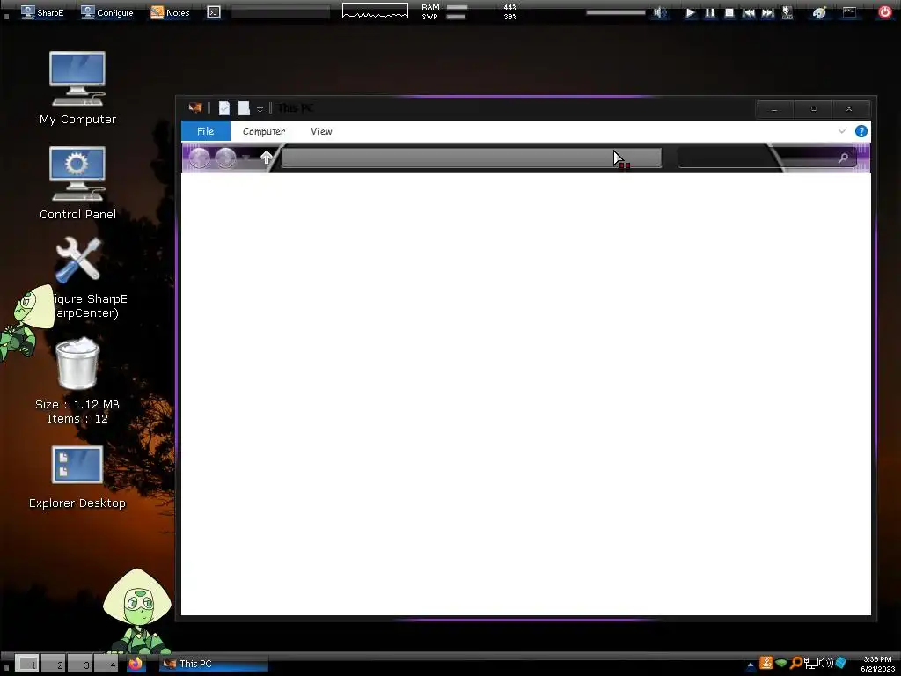Maximize the This PC window
Screen dimensions: 901x676
[813, 108]
